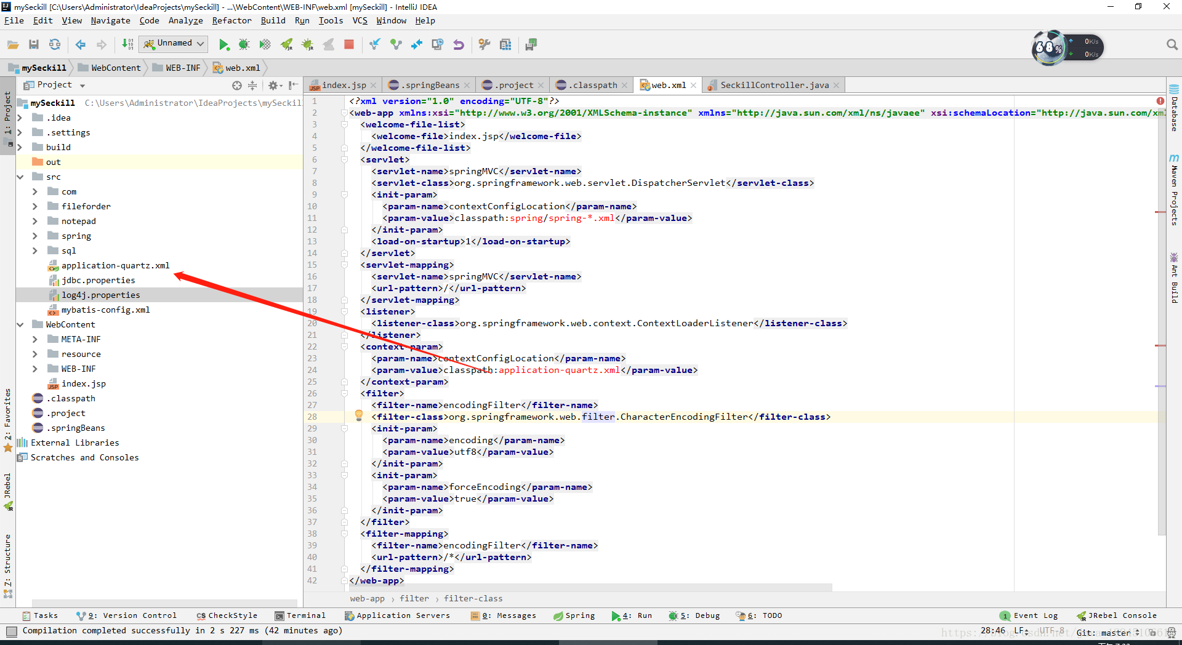This screenshot has width=1182, height=645.
Task: Open the Event Log
Action: click(1029, 615)
